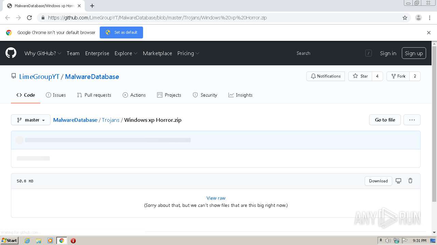Open raw file desktop icon
This screenshot has height=245, width=437.
pyautogui.click(x=398, y=181)
